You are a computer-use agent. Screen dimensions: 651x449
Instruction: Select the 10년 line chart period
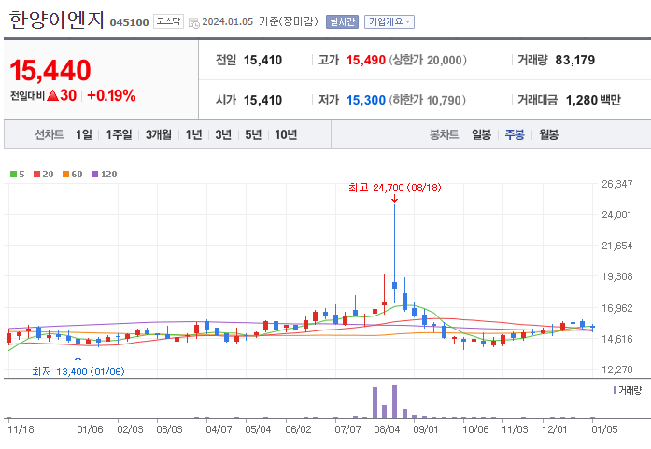(x=286, y=134)
